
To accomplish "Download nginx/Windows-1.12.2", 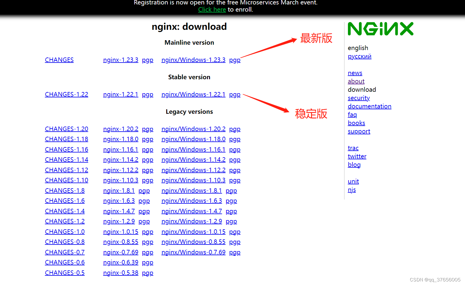I will (193, 170).
